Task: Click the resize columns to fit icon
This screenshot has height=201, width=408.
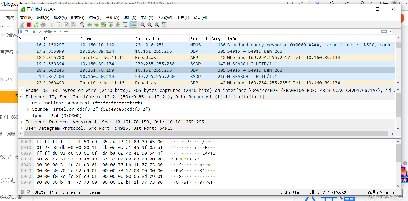Action: pyautogui.click(x=164, y=25)
